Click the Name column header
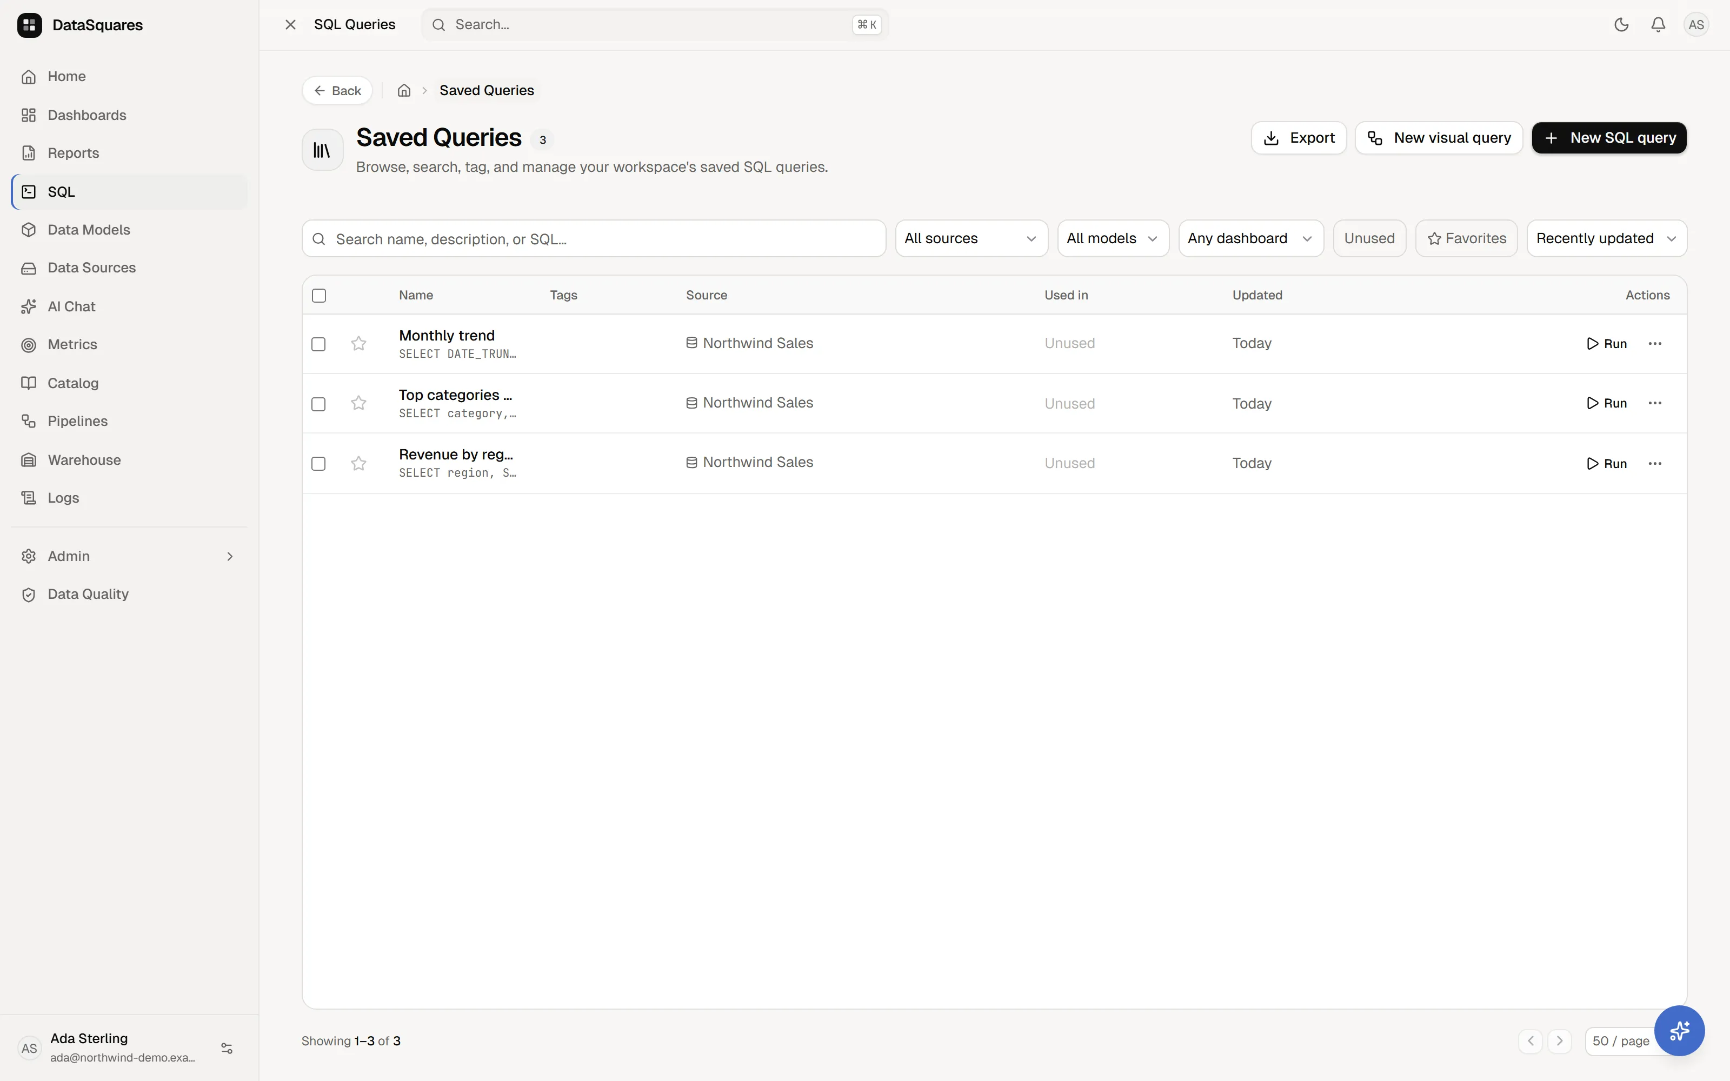This screenshot has height=1081, width=1730. coord(416,295)
